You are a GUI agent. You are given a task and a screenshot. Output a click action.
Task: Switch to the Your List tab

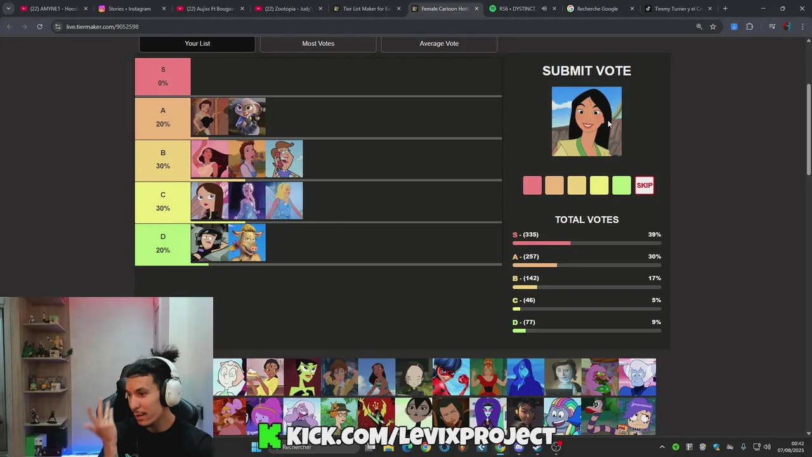197,44
